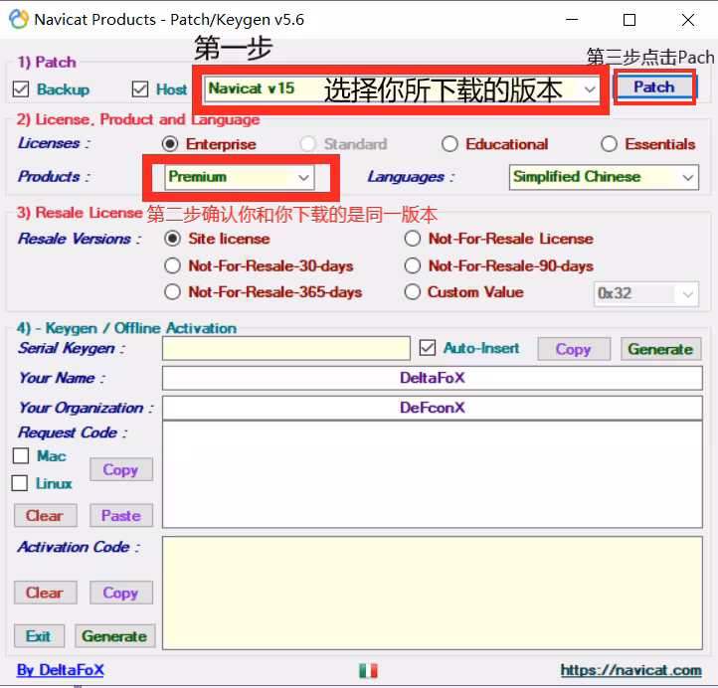Viewport: 718px width, 688px height.
Task: Choose Not-For-Resale-30-days option
Action: click(x=173, y=265)
